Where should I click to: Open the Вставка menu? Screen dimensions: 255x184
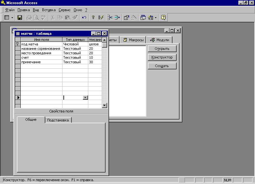click(49, 10)
